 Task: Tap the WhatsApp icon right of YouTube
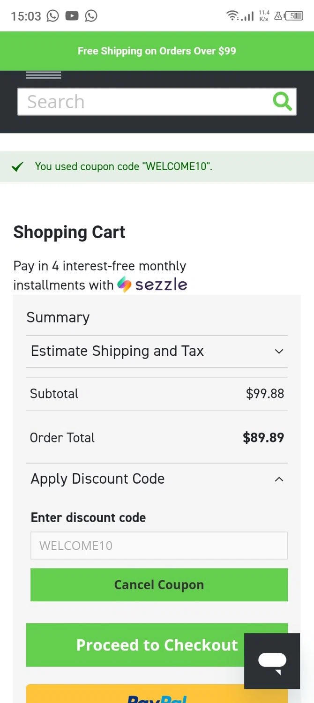tap(91, 16)
